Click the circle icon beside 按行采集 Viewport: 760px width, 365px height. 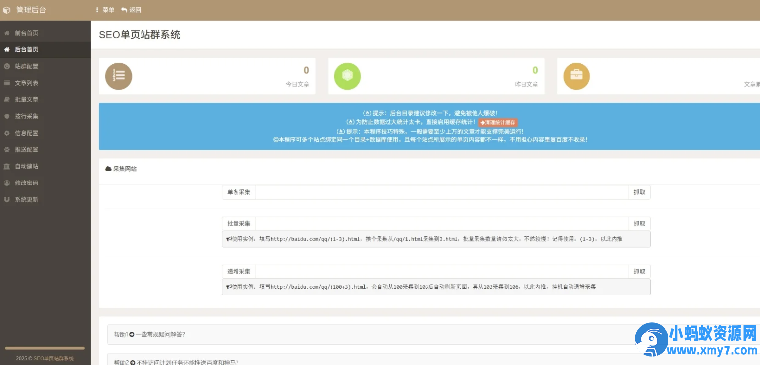(7, 116)
